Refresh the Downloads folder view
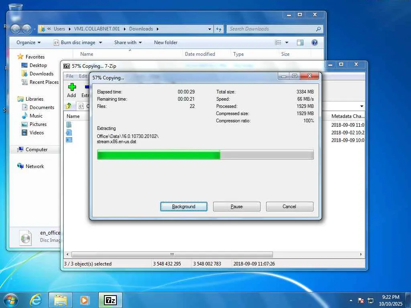 pyautogui.click(x=219, y=29)
